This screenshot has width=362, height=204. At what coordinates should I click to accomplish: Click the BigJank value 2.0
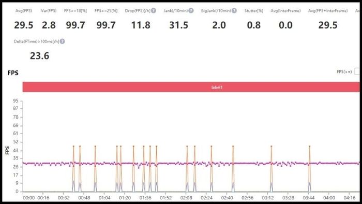219,25
